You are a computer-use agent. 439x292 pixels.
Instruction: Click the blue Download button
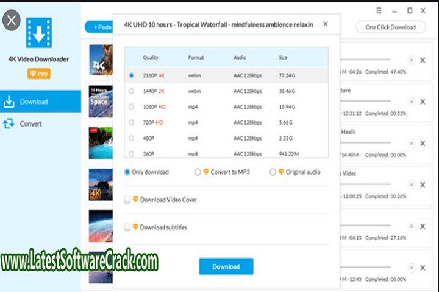tap(226, 266)
